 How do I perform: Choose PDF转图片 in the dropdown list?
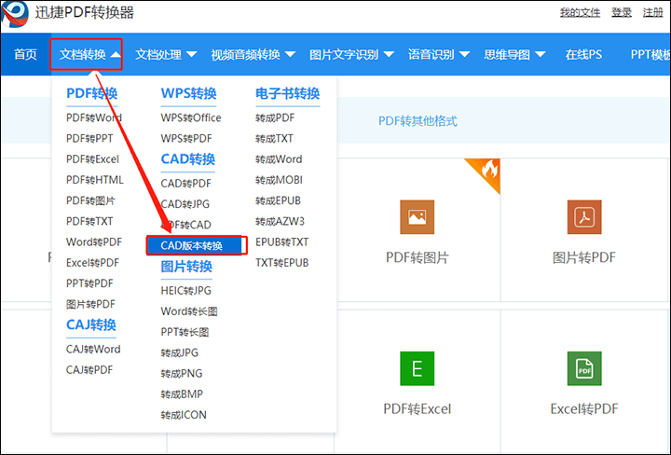point(90,200)
